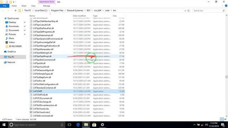Open the Windows Start menu
Image resolution: width=228 pixels, height=128 pixels.
pos(4,125)
